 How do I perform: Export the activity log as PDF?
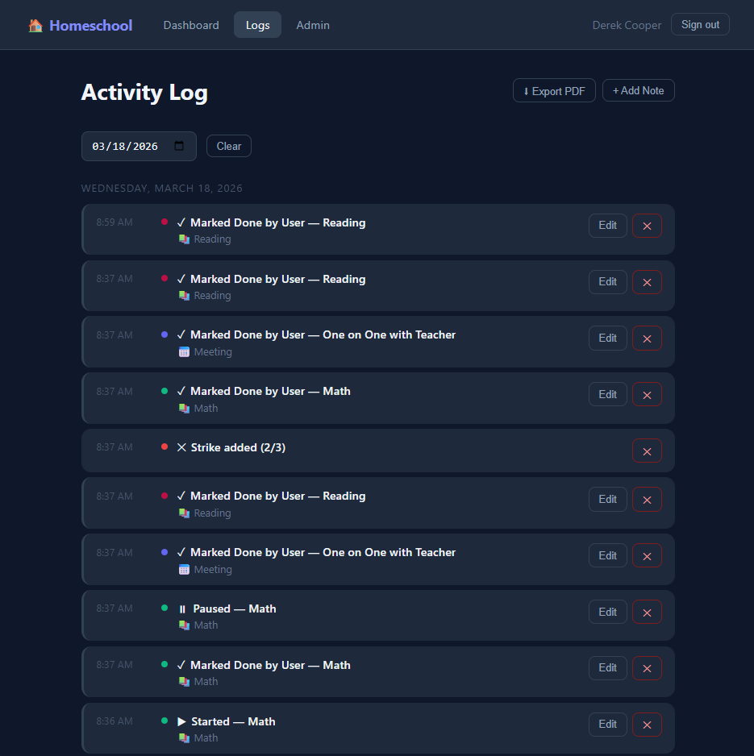[x=554, y=91]
